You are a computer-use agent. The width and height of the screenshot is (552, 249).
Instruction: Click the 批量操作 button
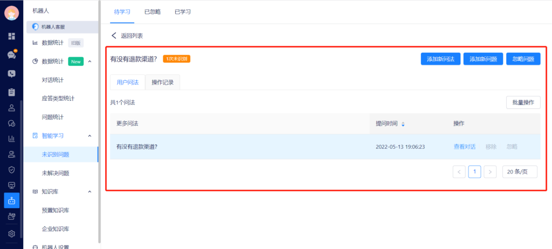(523, 102)
